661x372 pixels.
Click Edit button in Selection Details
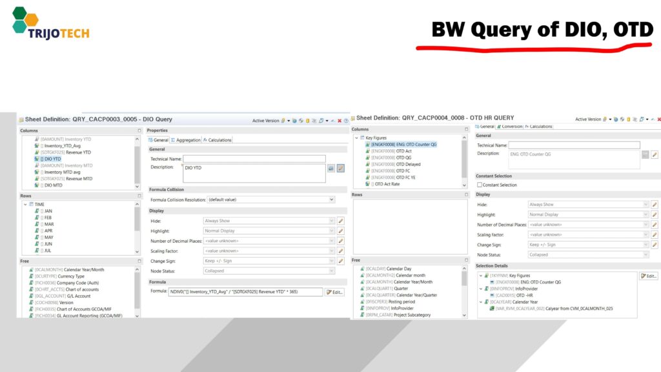coord(648,276)
